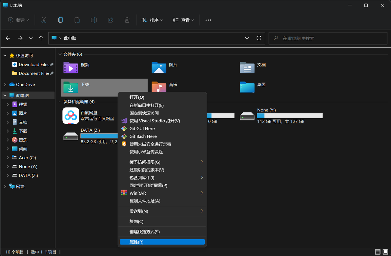Click the None (Y:) drive
Screen dimensions: 391x256
281,116
